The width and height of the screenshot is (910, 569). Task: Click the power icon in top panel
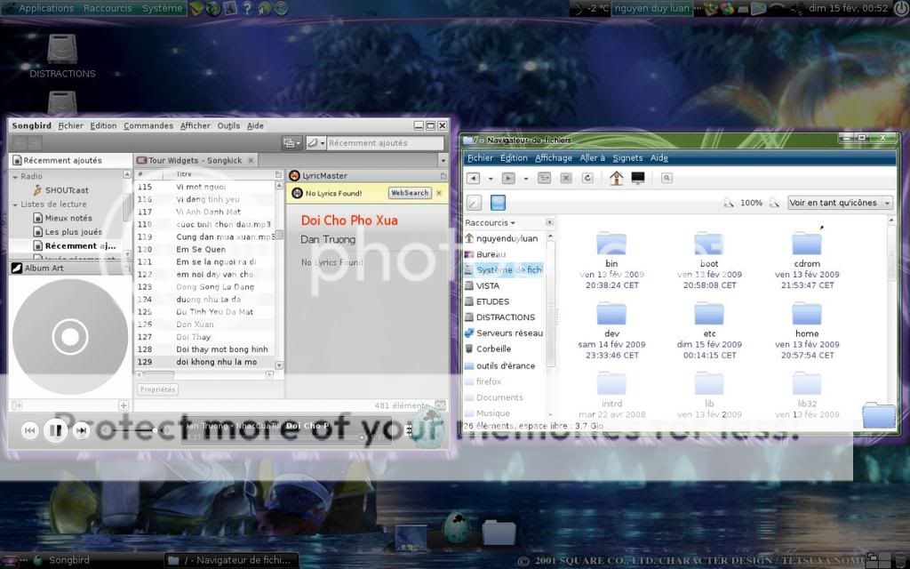point(899,8)
